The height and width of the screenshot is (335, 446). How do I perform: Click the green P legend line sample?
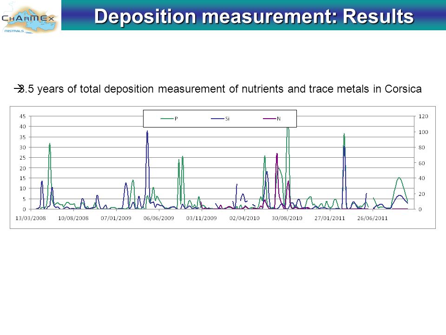(x=167, y=119)
